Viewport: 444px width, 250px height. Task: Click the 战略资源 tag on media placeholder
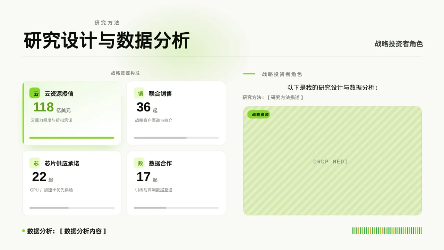[x=258, y=115]
